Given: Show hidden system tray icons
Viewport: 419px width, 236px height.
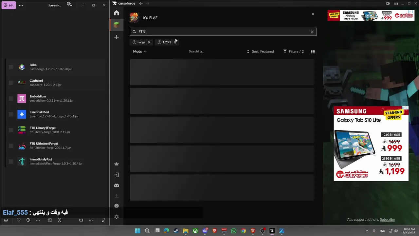Looking at the screenshot, I should coord(367,231).
